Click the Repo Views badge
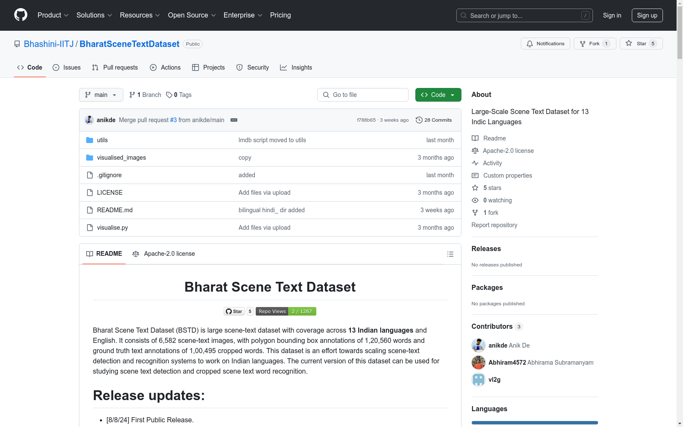Viewport: 683px width, 427px height. click(x=286, y=311)
